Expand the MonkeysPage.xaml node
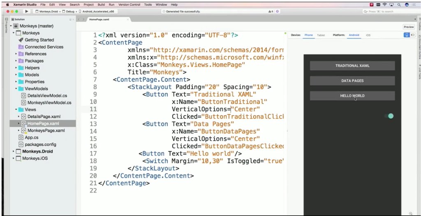The width and height of the screenshot is (421, 216). tap(19, 130)
